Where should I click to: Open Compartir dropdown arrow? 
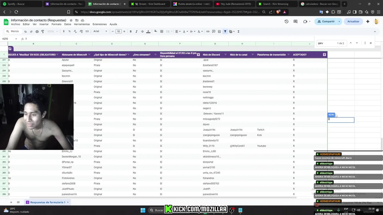pos(339,21)
